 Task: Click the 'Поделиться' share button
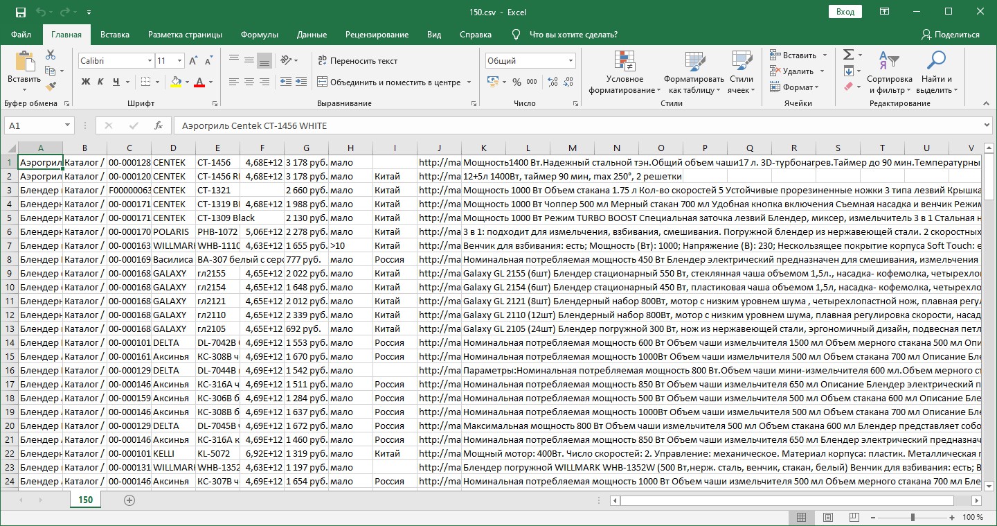(x=950, y=35)
